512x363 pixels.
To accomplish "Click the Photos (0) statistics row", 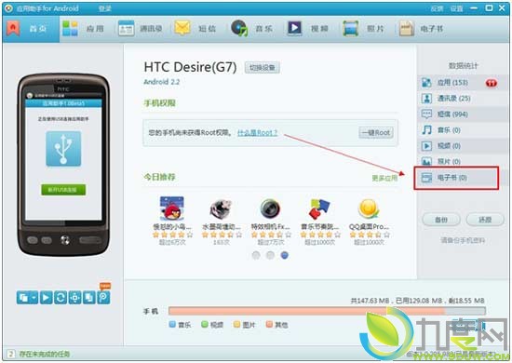I will tap(463, 161).
